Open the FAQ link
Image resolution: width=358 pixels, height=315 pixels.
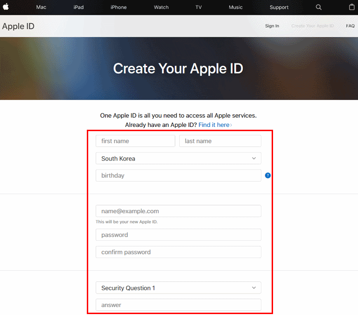coord(350,26)
